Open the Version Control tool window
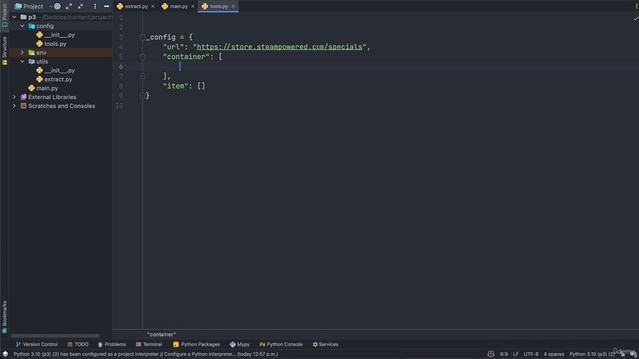 (36, 344)
